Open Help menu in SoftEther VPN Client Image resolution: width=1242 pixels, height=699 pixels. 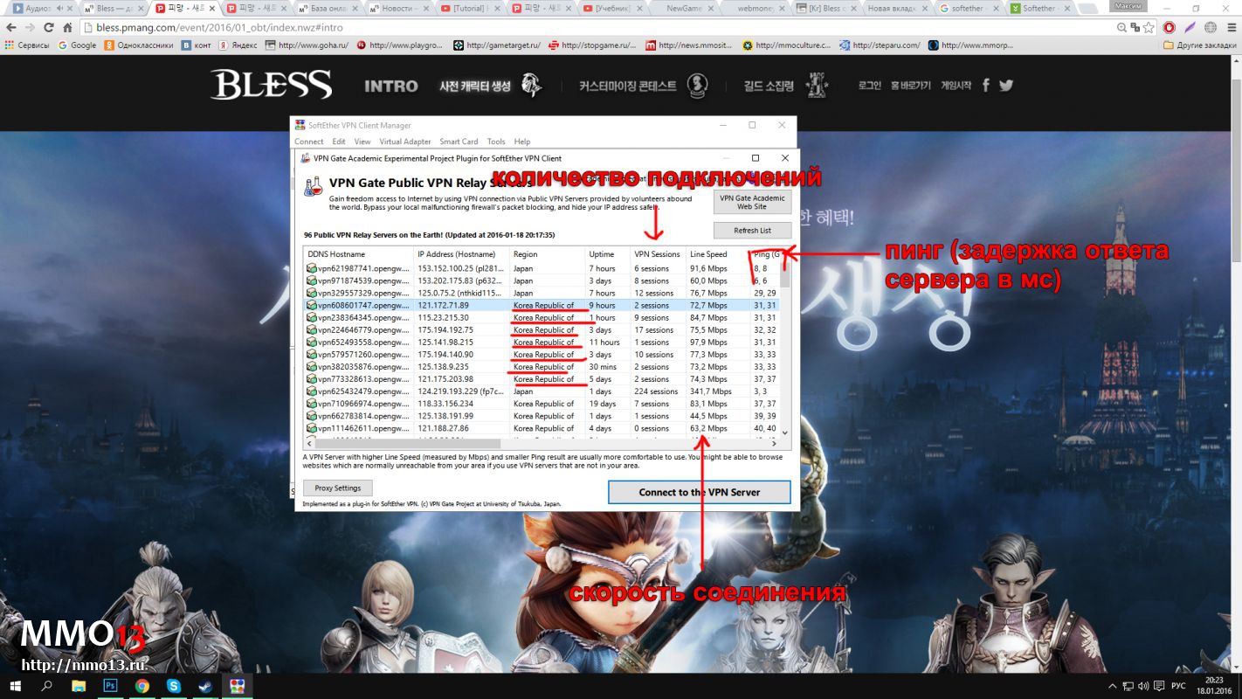click(522, 142)
